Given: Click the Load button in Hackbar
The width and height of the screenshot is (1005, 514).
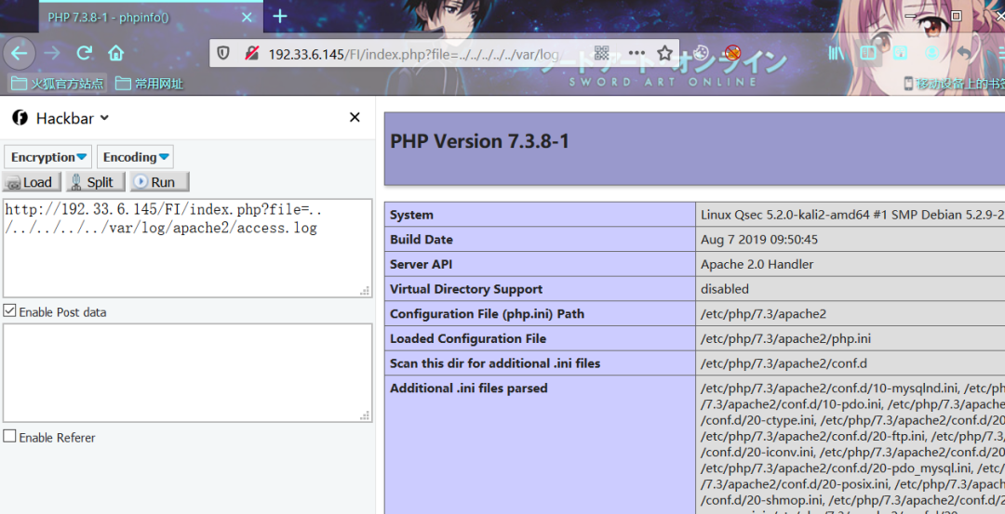Looking at the screenshot, I should click(32, 182).
